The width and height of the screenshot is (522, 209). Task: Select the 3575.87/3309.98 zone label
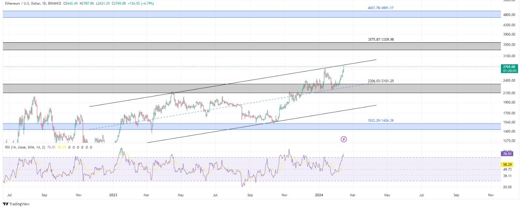(x=381, y=39)
